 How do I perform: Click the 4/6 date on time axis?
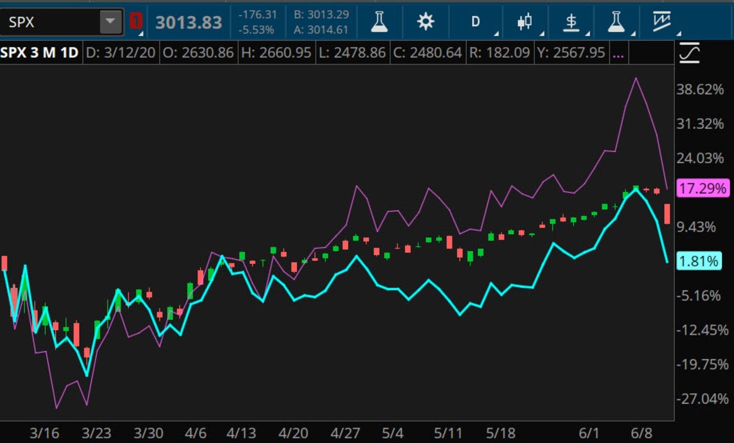coord(196,433)
